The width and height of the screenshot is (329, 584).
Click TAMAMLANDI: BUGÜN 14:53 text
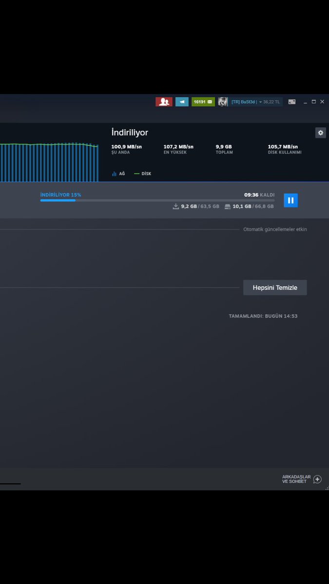click(x=263, y=316)
